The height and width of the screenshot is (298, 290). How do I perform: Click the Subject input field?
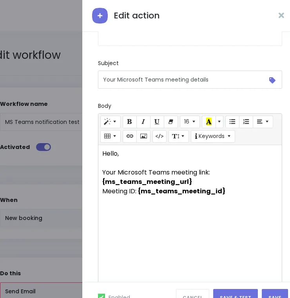click(x=190, y=80)
